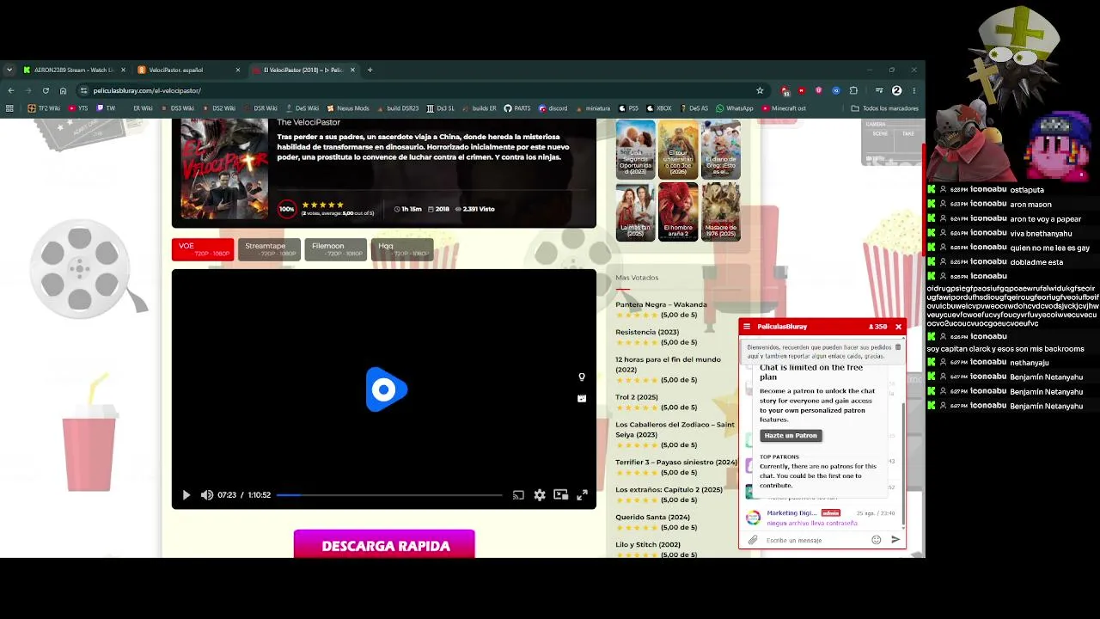Open the TF2 Wiki bookmark
This screenshot has width=1100, height=619.
point(44,108)
